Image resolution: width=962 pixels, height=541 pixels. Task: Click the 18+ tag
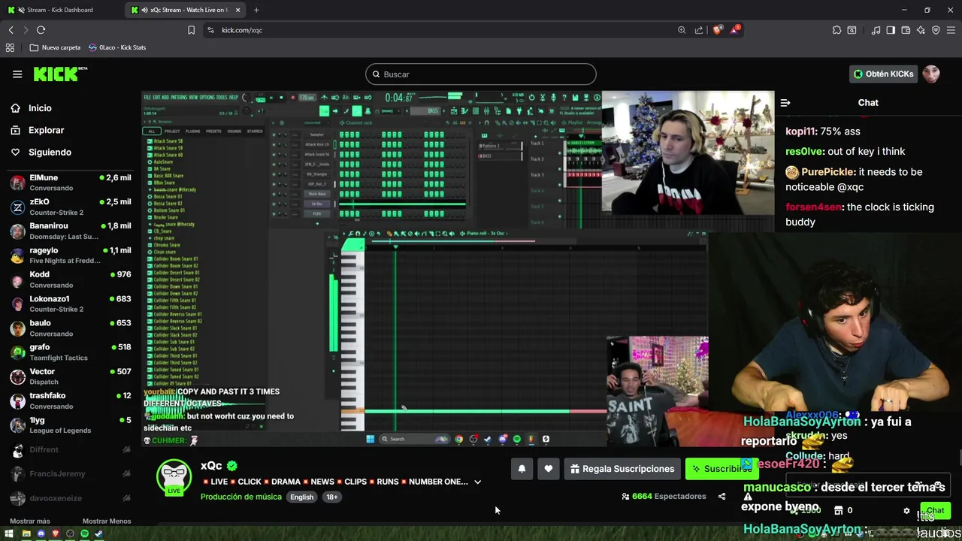point(331,497)
